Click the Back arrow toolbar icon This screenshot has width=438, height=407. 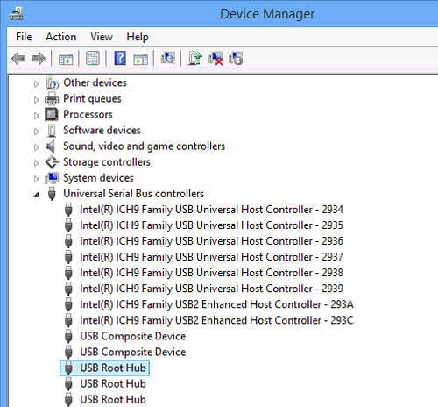coord(18,59)
